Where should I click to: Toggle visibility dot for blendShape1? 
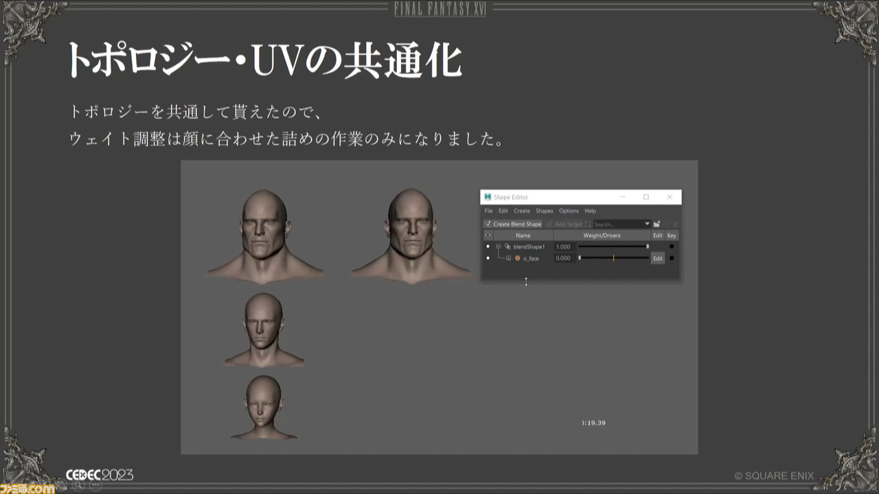488,246
